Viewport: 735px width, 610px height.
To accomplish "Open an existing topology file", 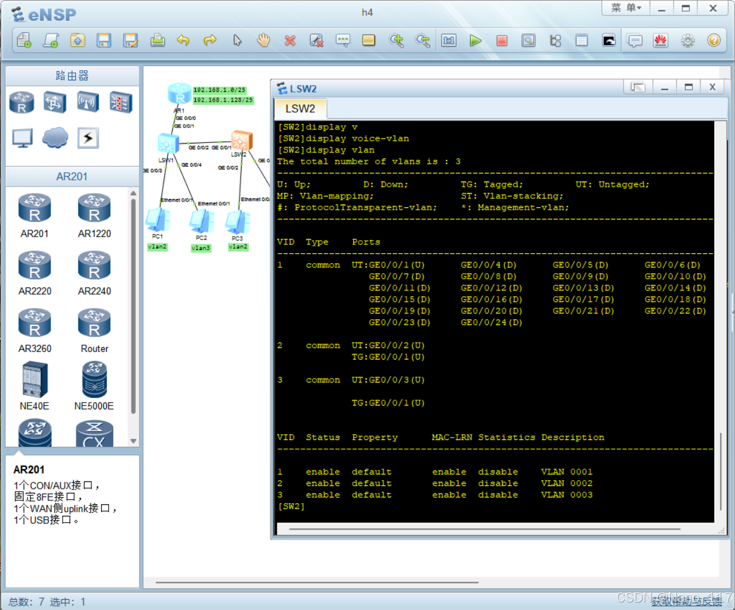I will [x=78, y=40].
